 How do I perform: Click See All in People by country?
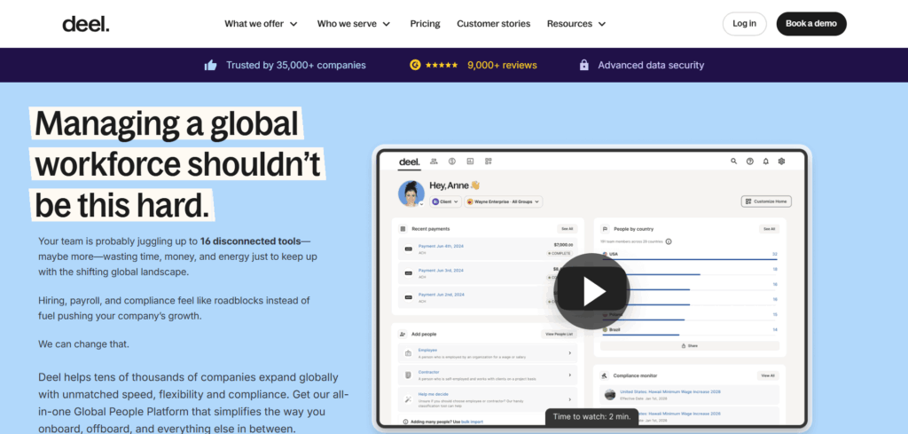(769, 229)
